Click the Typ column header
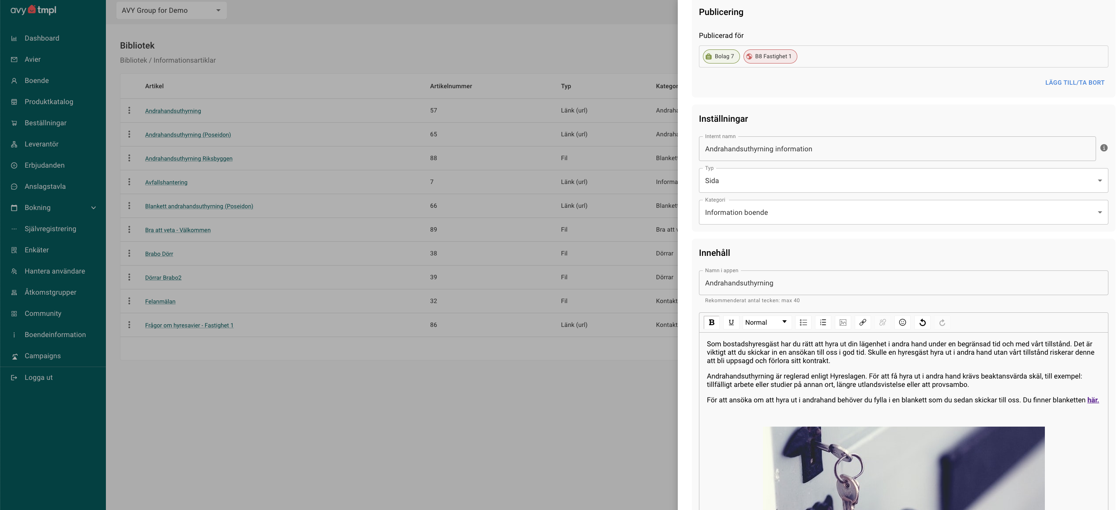 566,86
